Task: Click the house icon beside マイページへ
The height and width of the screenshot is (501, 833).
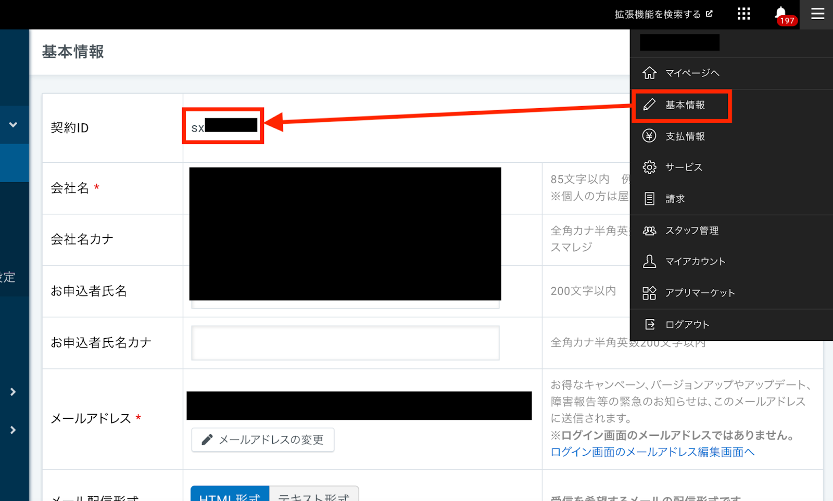Action: click(x=649, y=73)
